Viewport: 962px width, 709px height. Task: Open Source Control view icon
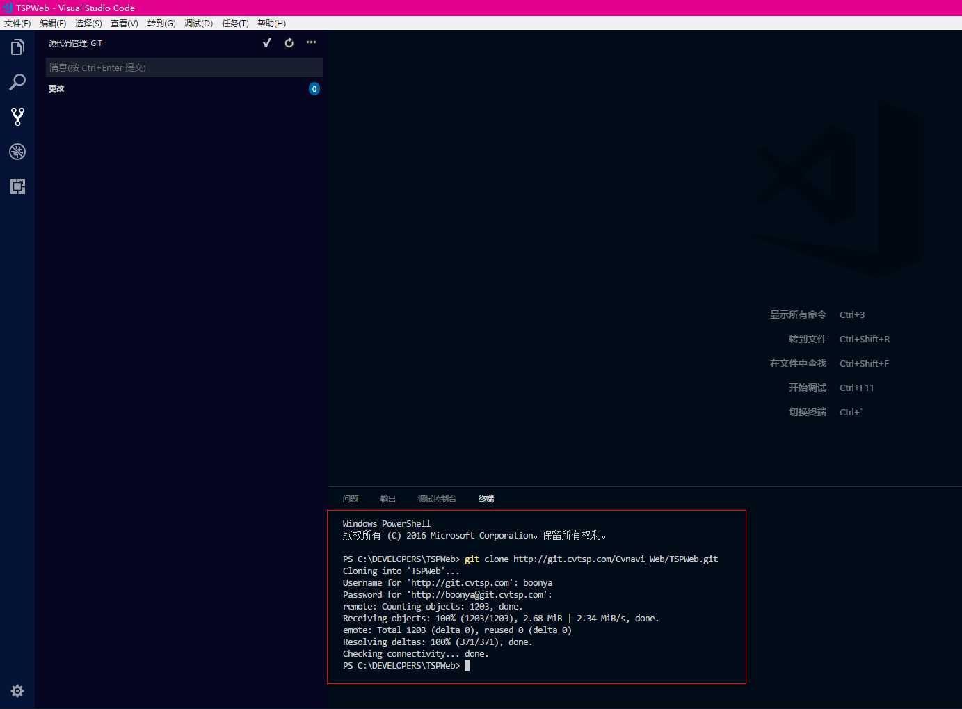tap(17, 117)
